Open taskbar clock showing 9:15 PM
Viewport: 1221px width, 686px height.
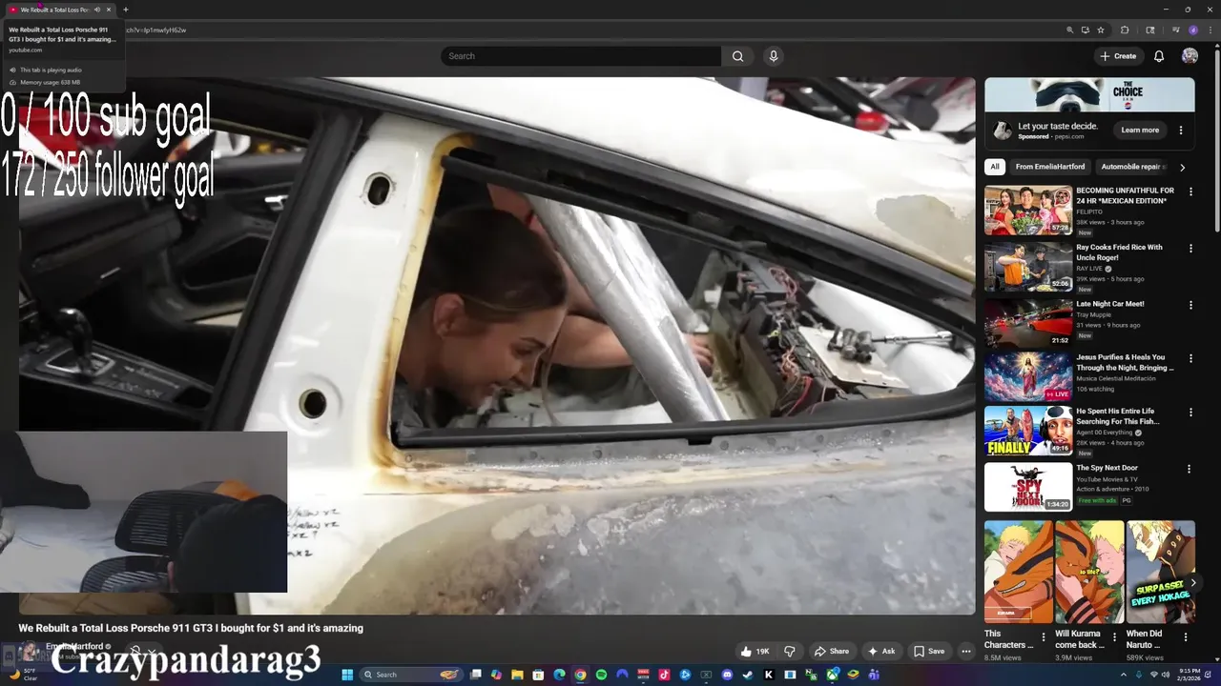click(x=1189, y=675)
